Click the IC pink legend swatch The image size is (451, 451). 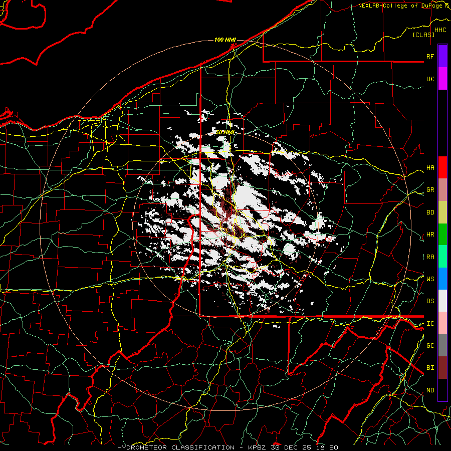(442, 323)
